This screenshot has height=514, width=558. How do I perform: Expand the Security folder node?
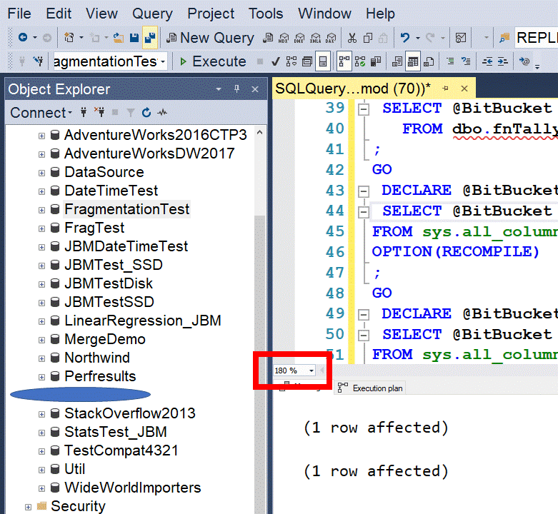click(x=28, y=508)
